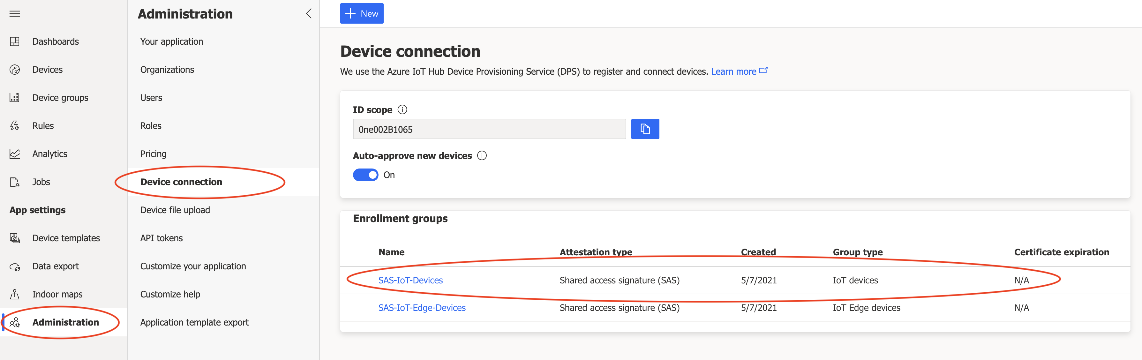This screenshot has height=360, width=1142.
Task: Open the SAS-IoT-Edge-Devices enrollment group
Action: pyautogui.click(x=422, y=308)
